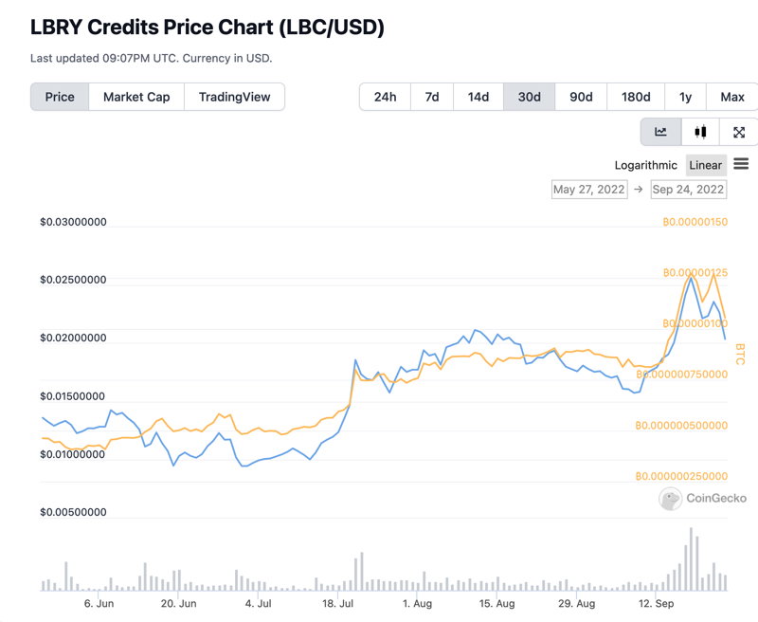
Task: Click the BTC axis label
Action: 740,354
